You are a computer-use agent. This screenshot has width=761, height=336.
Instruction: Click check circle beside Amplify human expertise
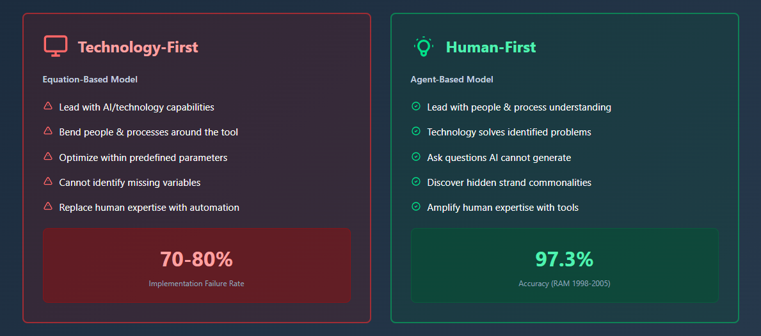click(x=416, y=207)
